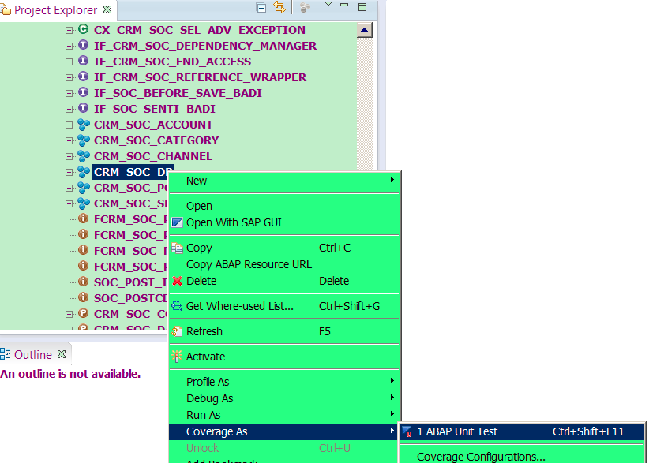This screenshot has width=649, height=463.
Task: Expand the IF_SOC_BEFORE_SAVE_BADI node
Action: (69, 93)
